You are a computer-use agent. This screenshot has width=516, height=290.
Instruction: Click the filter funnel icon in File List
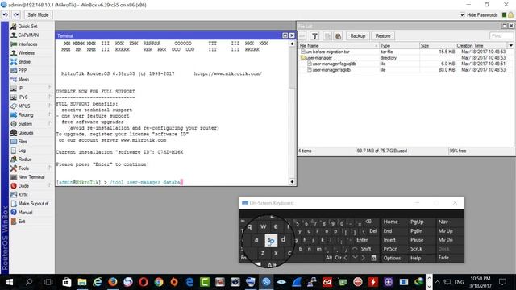tap(314, 35)
